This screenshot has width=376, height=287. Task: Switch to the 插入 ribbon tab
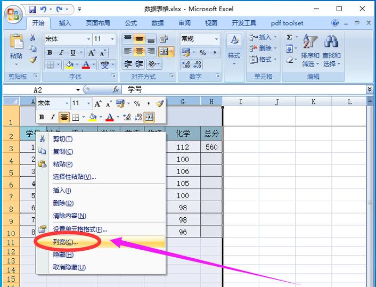tap(65, 23)
